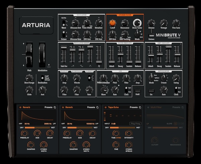Click the Vintage knob
Screen dimensions: 201x164
pos(164,23)
